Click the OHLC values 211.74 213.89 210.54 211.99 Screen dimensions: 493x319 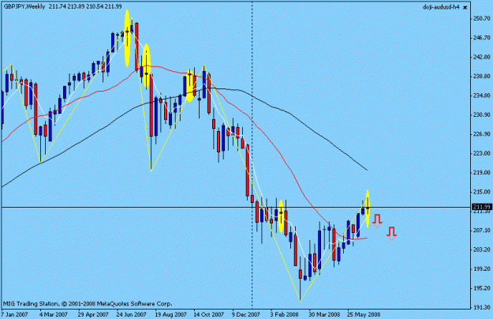(85, 6)
